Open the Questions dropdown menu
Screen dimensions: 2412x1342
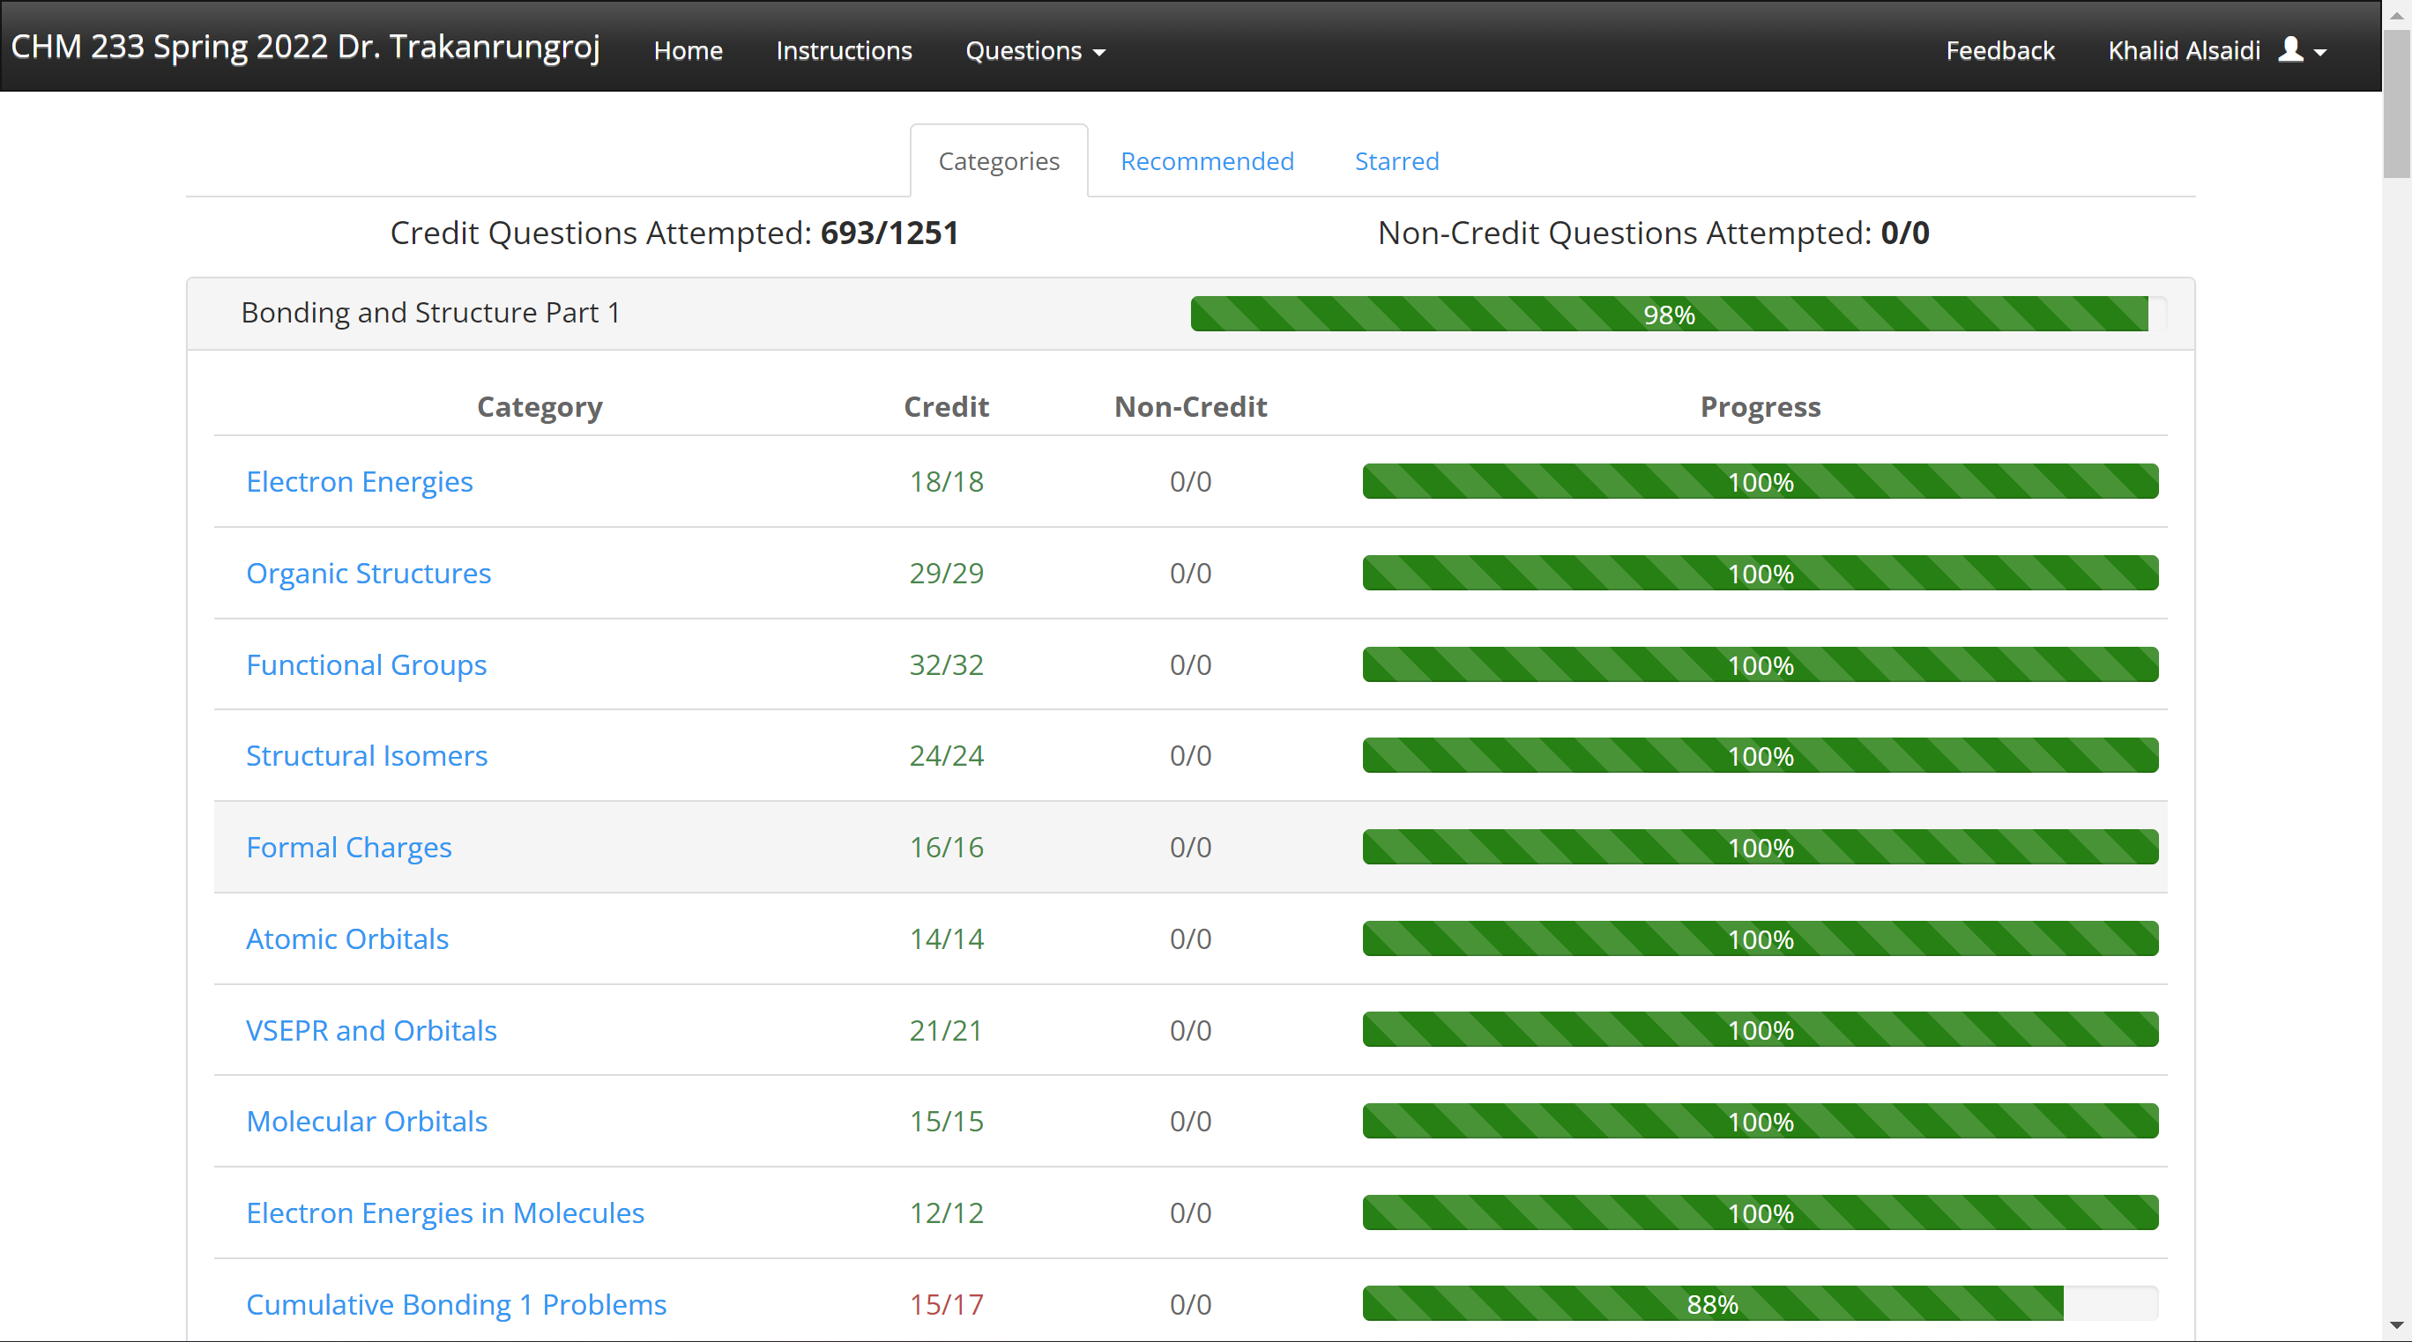[x=1035, y=50]
